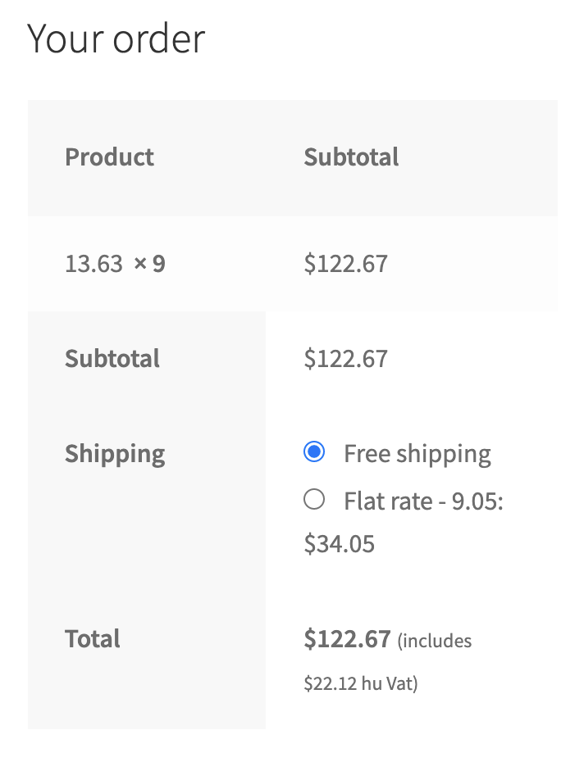Click the $34.05 flat rate price
Screen dimensions: 584x762
[x=338, y=543]
